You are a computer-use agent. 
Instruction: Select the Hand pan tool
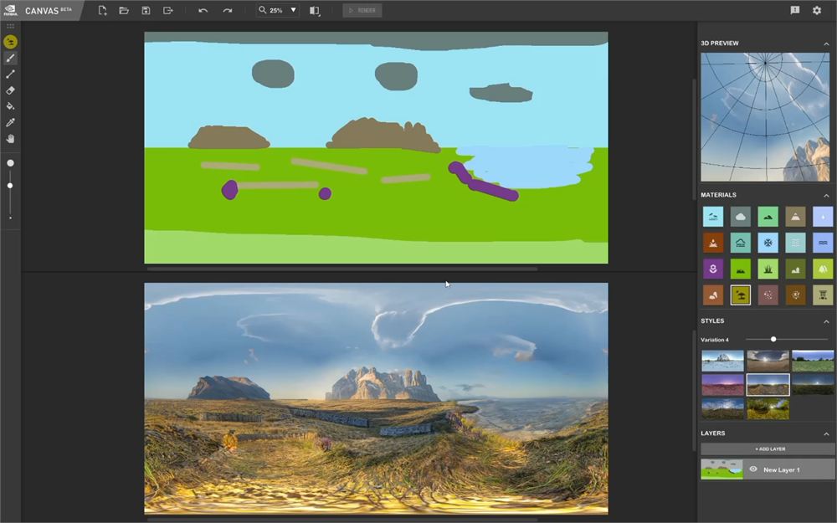pyautogui.click(x=10, y=139)
